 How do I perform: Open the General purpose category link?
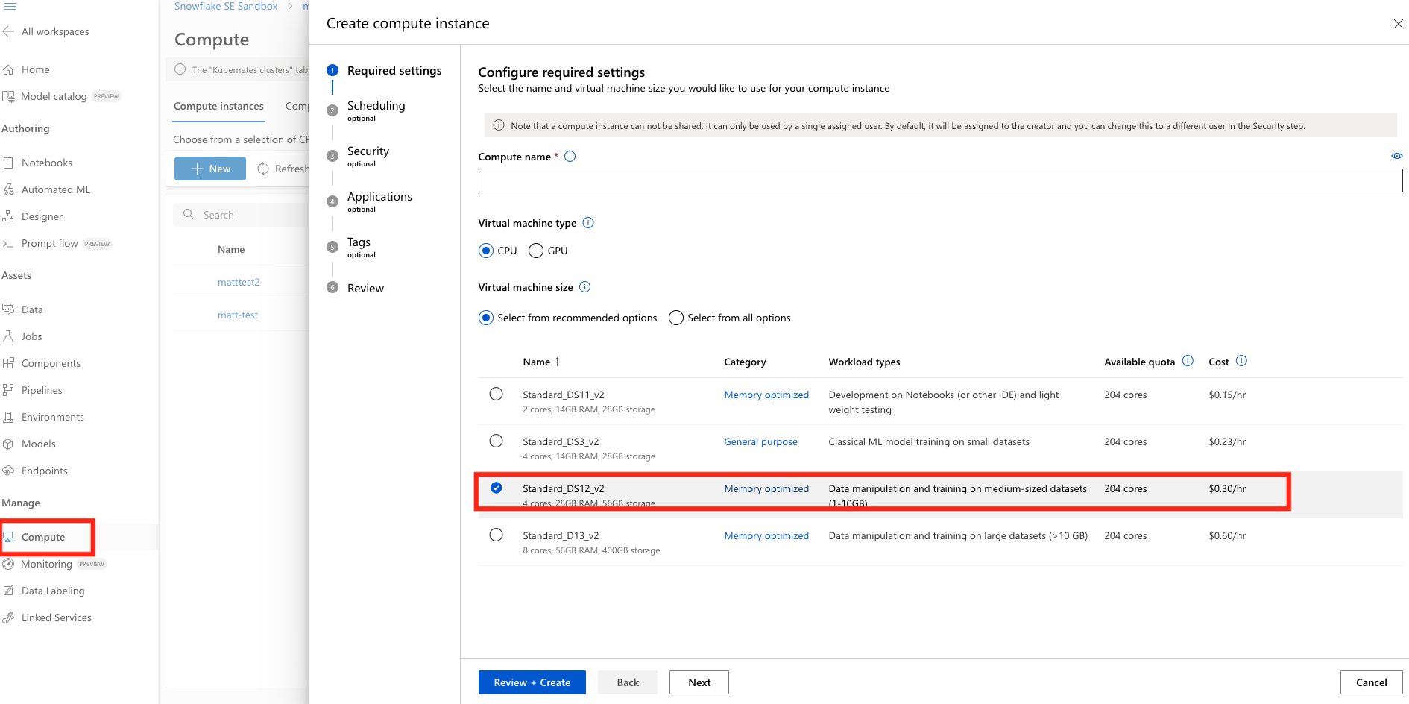[760, 441]
